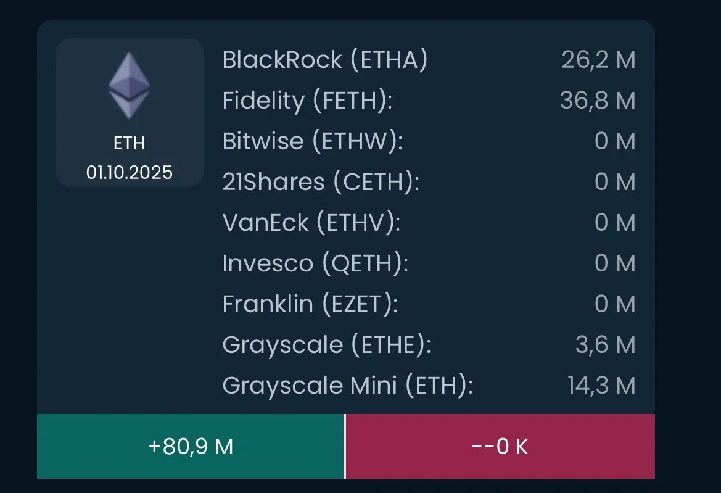Click the Ethereum diamond logo icon
The height and width of the screenshot is (493, 721).
pyautogui.click(x=129, y=86)
